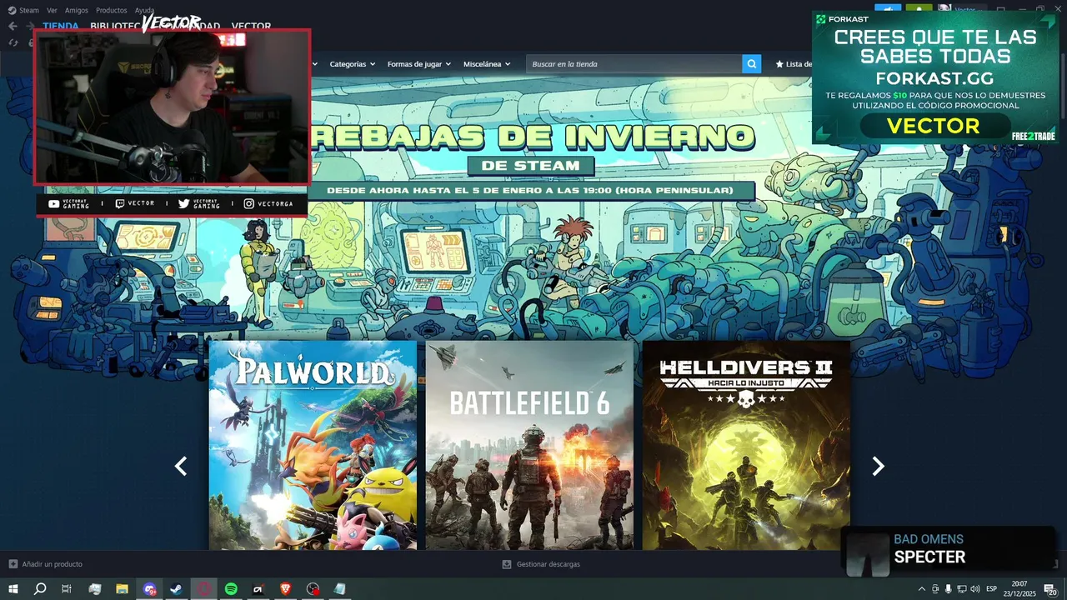Open the VECTOR profile tab
This screenshot has width=1067, height=600.
click(251, 26)
